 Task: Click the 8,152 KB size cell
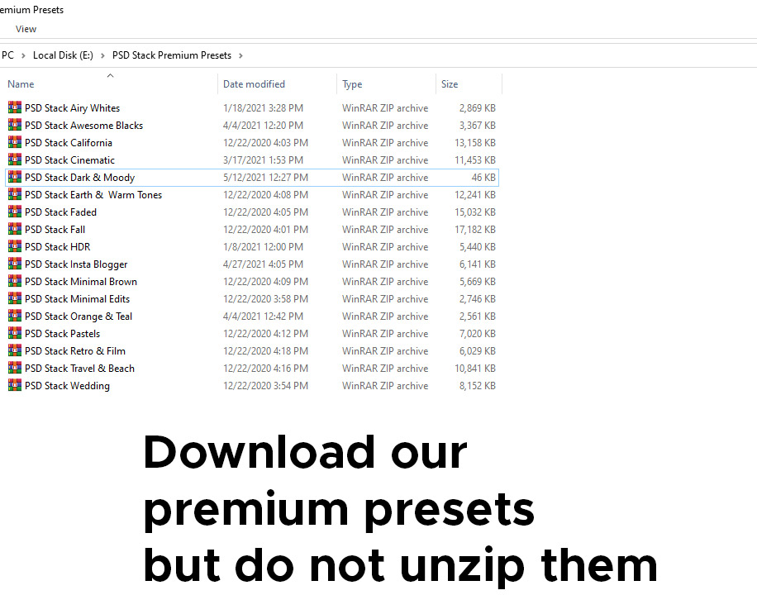coord(478,387)
